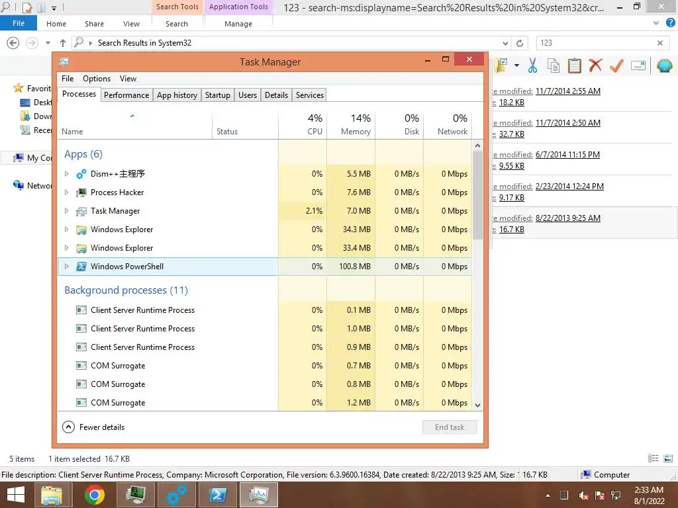Click the Copy icon in Explorer toolbar

[553, 65]
